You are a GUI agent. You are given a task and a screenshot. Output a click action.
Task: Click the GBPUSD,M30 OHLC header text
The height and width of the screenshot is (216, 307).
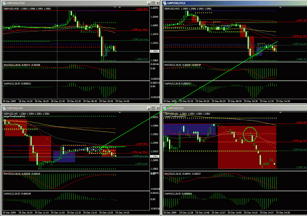[27, 9]
